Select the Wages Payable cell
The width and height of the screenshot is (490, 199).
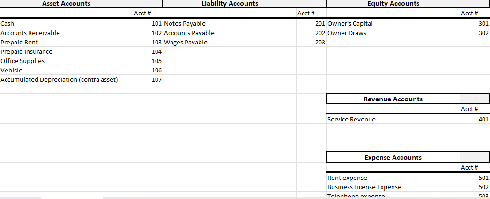230,42
